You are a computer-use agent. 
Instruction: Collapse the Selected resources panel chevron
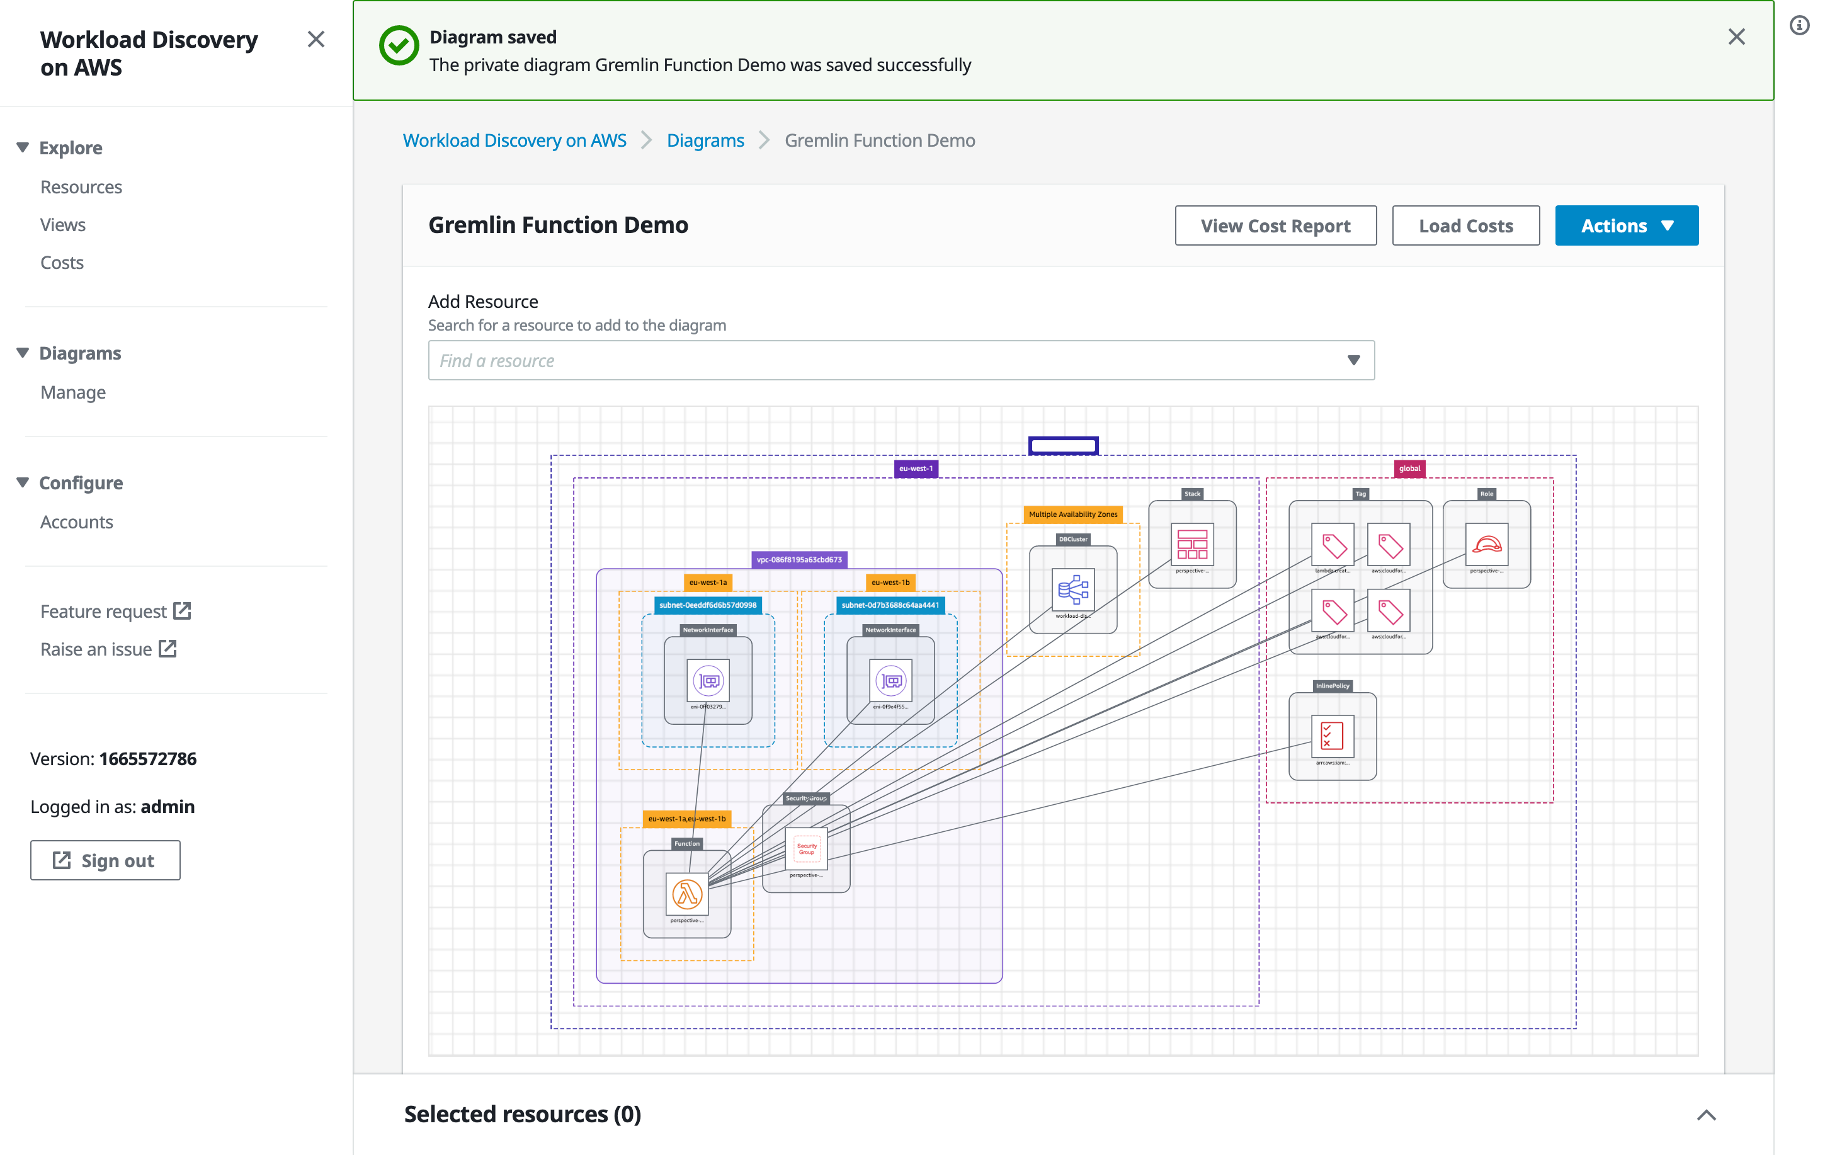(1706, 1115)
